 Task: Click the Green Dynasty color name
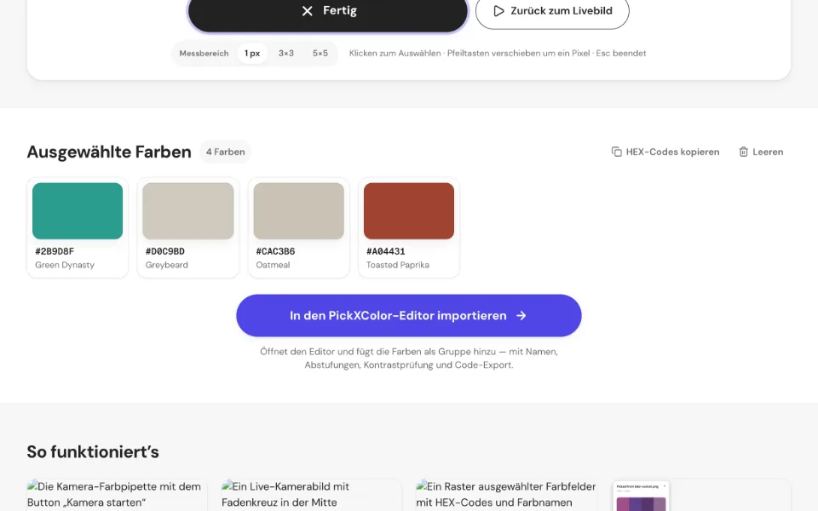[x=65, y=265]
